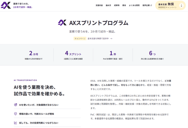Click the external-link icon beside 提供企業

[151, 5]
